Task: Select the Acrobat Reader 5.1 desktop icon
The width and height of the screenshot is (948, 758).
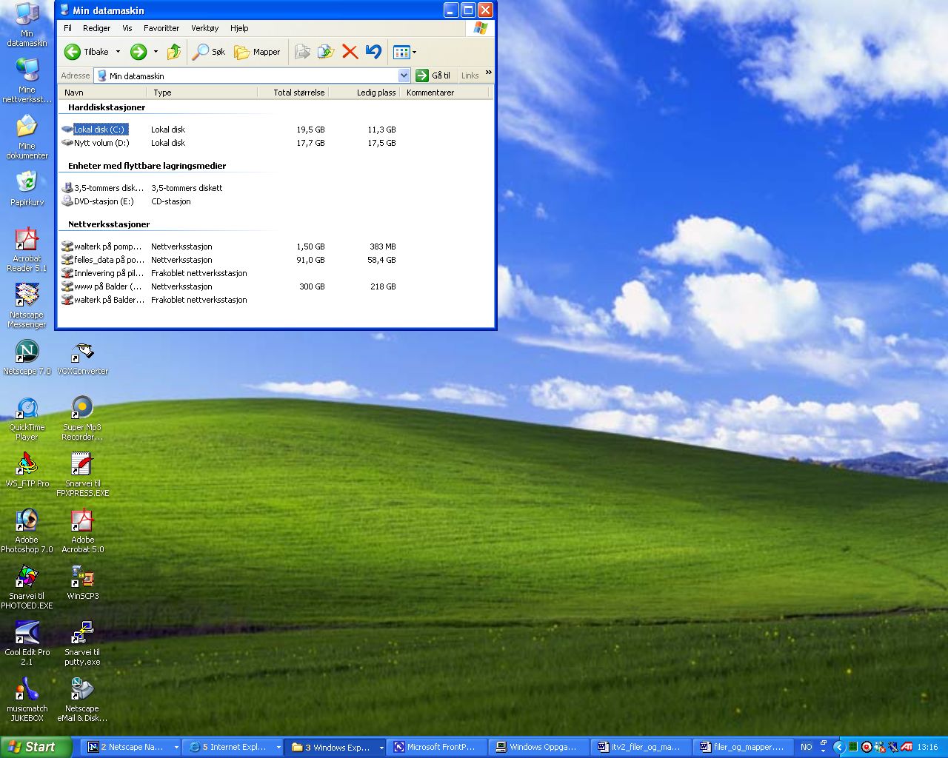Action: (27, 249)
